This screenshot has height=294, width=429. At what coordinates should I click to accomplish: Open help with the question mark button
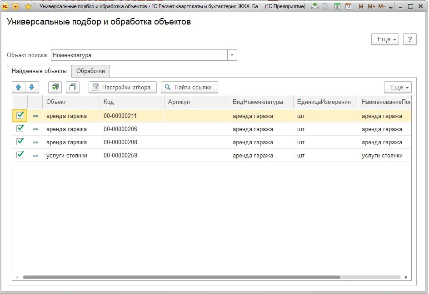coord(409,39)
